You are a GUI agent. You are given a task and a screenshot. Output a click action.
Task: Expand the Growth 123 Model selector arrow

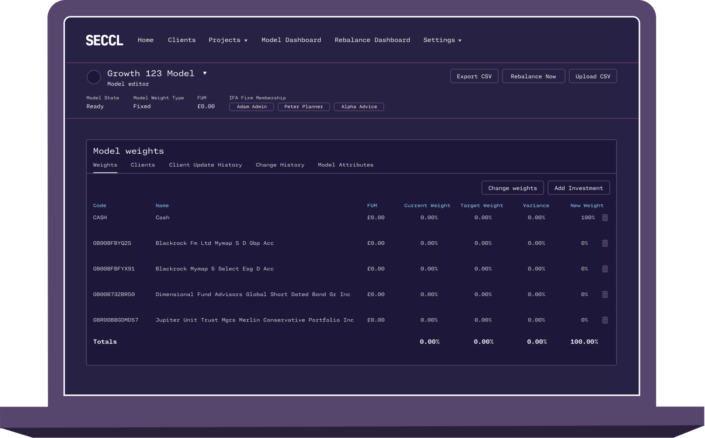205,73
